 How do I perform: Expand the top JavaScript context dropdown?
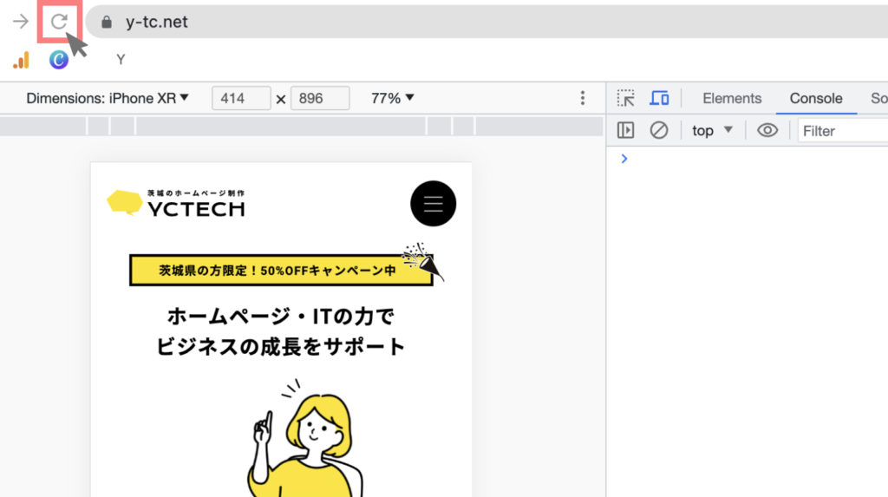pos(712,130)
